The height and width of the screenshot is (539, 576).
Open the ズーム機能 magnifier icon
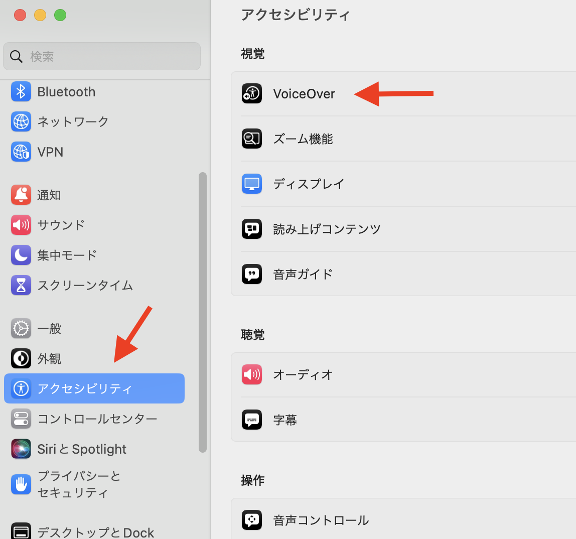point(252,139)
